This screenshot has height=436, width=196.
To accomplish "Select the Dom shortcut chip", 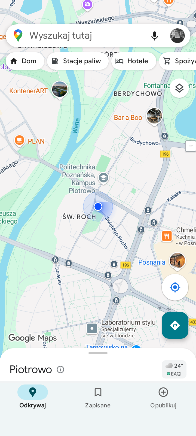I will point(25,61).
